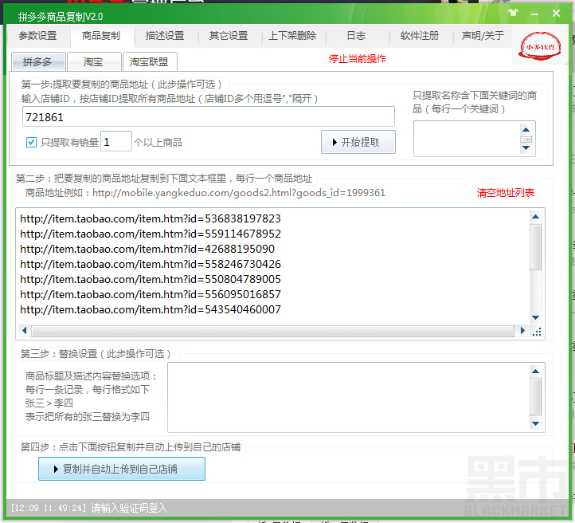Image resolution: width=575 pixels, height=523 pixels.
Task: Click inside the replacement settings text box
Action: click(349, 398)
